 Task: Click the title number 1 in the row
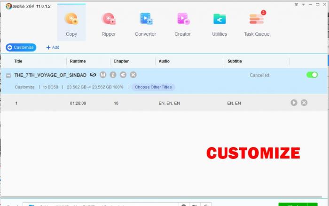16,103
